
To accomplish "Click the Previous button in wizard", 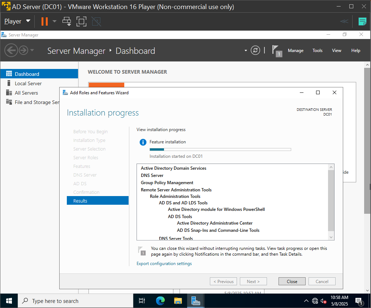I will click(x=223, y=281).
